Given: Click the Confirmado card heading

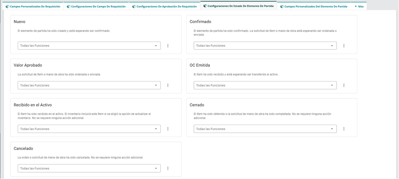Looking at the screenshot, I should [x=201, y=22].
